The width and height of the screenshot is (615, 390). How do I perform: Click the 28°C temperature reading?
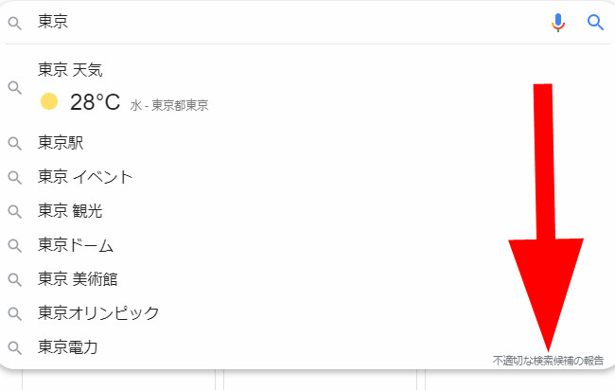[95, 102]
